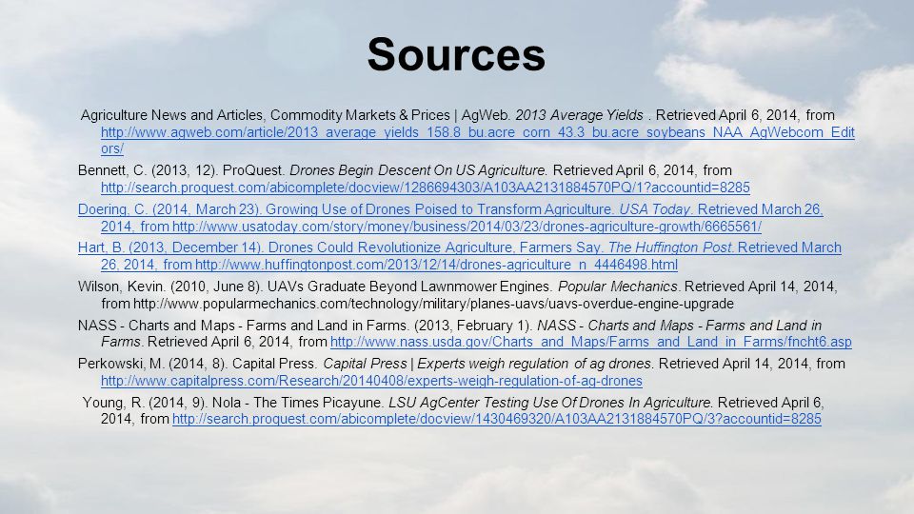Click the Doering USA Today drones citation link
The height and width of the screenshot is (514, 914).
(450, 218)
